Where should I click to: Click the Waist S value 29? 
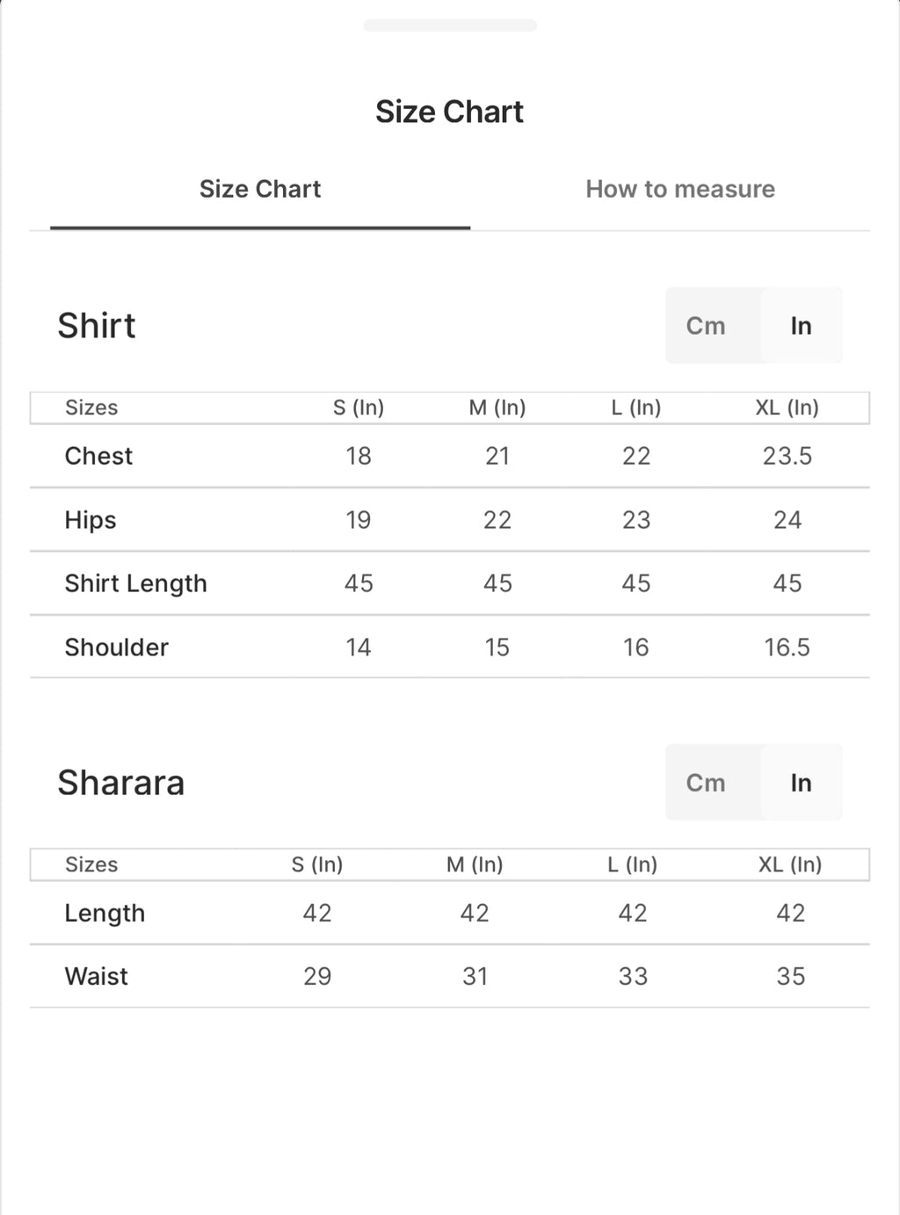tap(317, 976)
